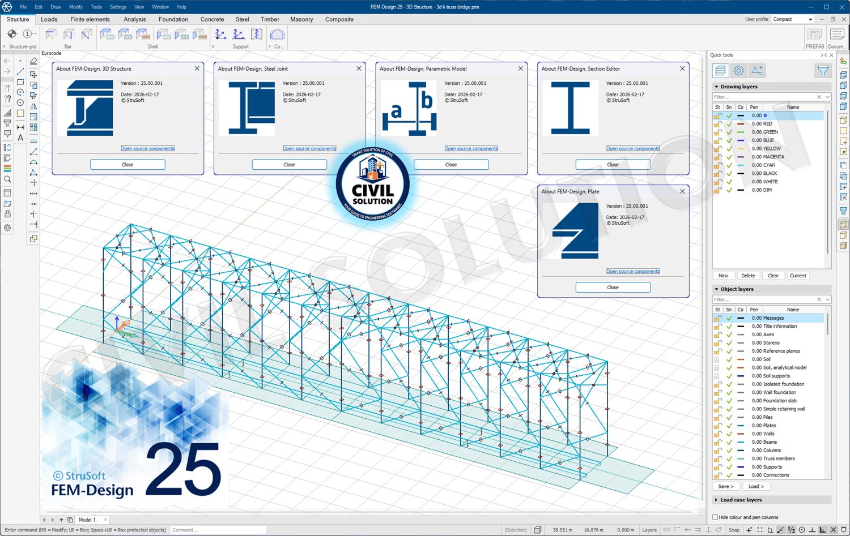850x536 pixels.
Task: Open the User profile Compact dropdown
Action: point(793,19)
